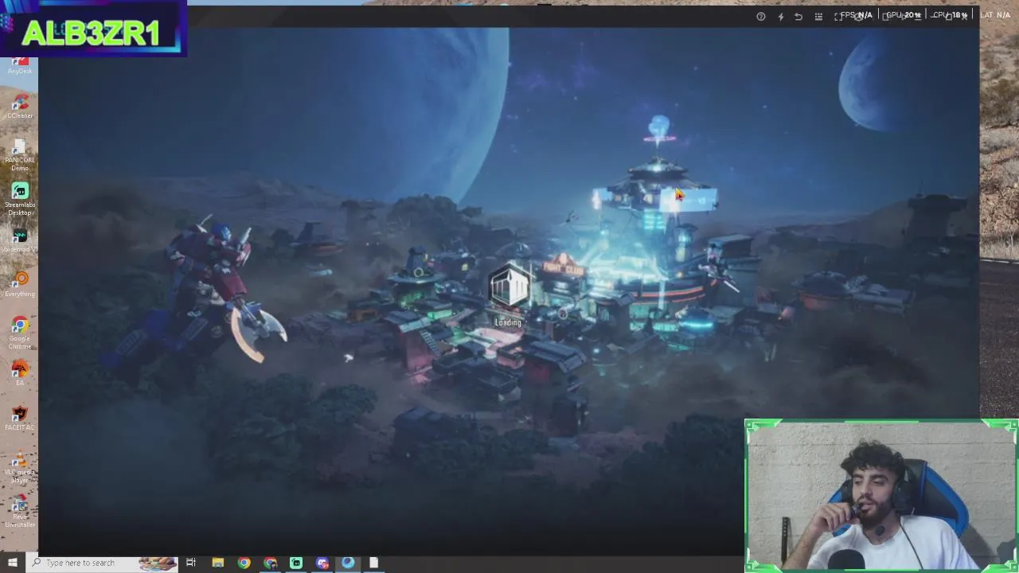Open the Windows Start menu
Viewport: 1019px width, 573px height.
12,563
